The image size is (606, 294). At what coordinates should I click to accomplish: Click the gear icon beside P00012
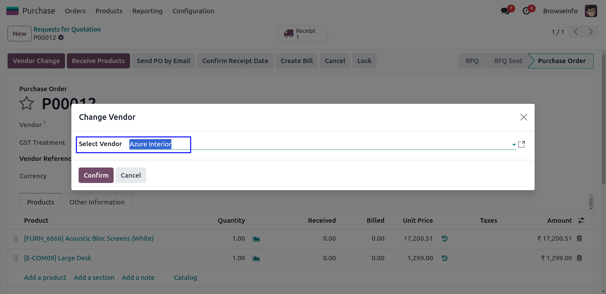tap(61, 38)
